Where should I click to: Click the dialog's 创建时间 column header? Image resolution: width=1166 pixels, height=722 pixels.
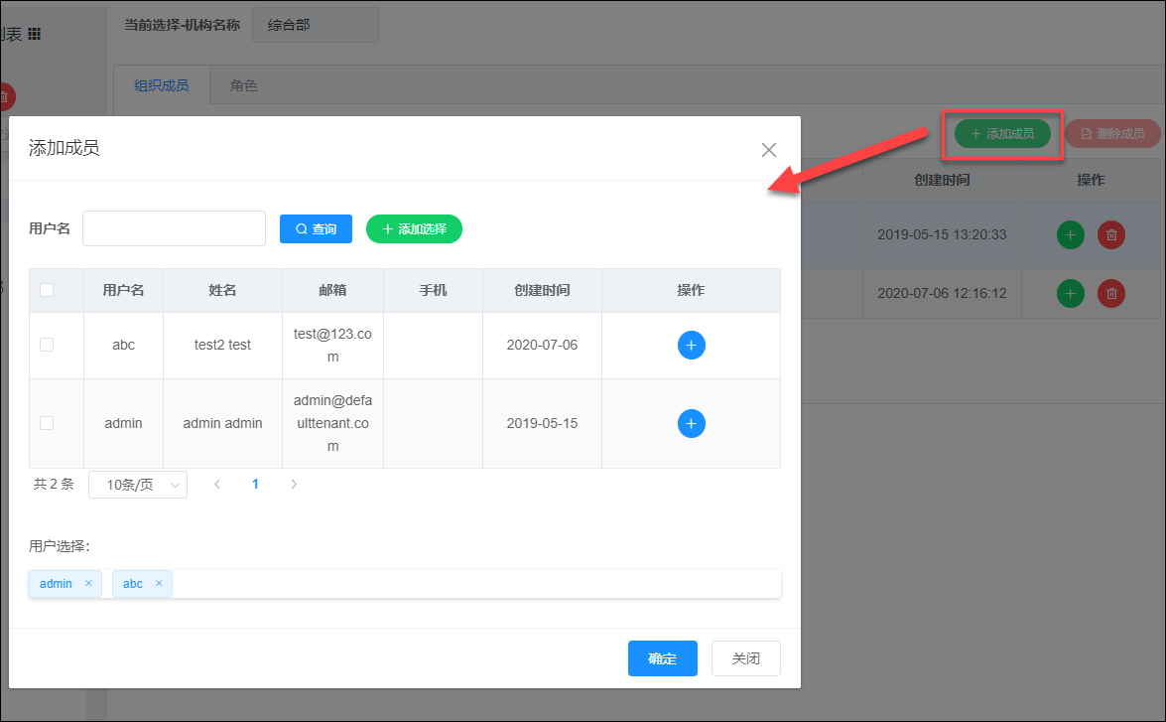[542, 290]
